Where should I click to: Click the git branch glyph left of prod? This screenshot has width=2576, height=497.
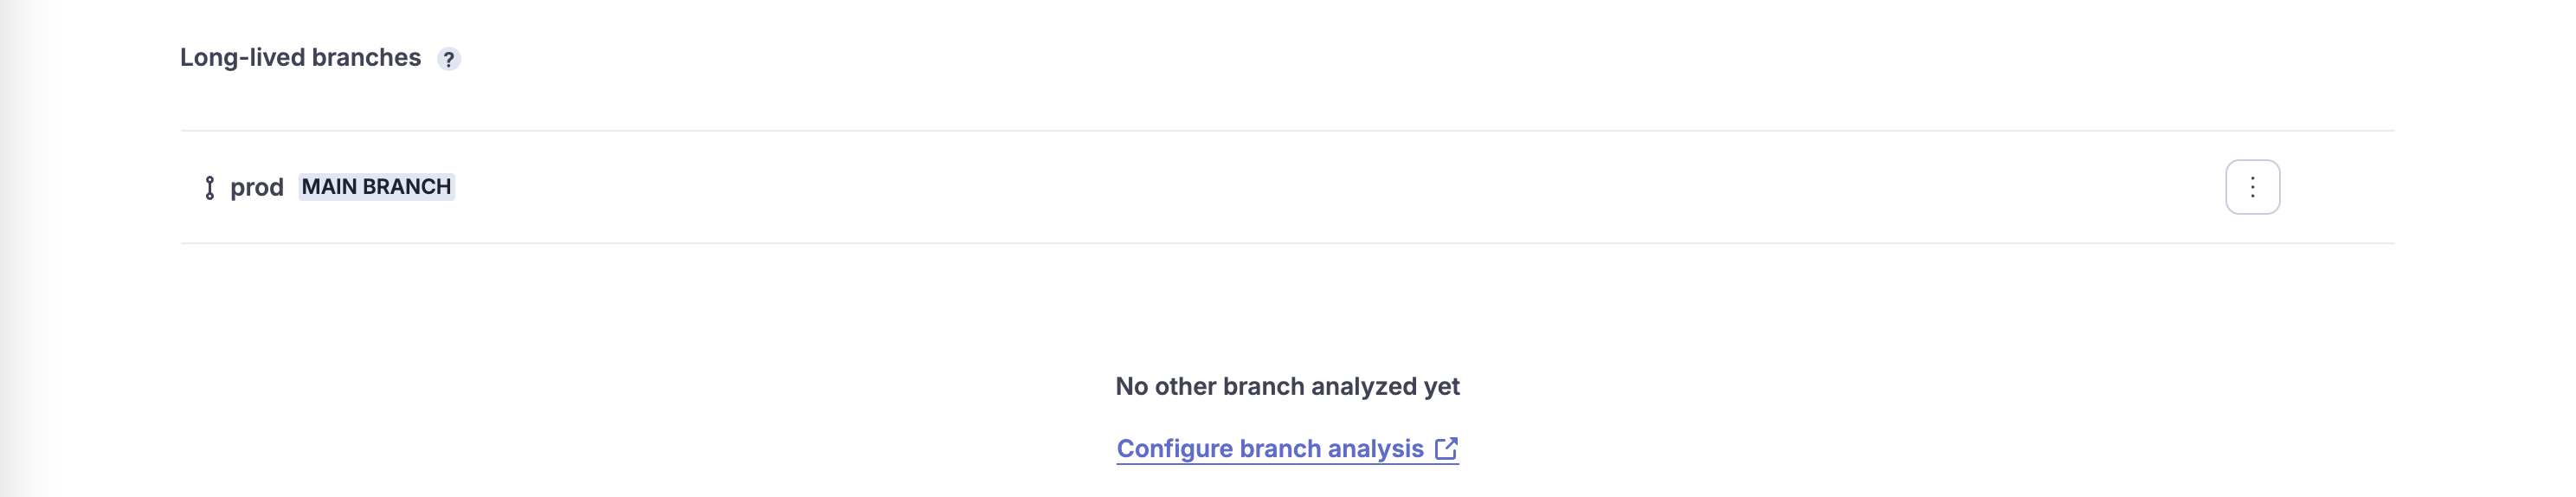pos(209,188)
